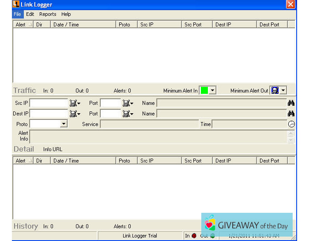The height and width of the screenshot is (241, 309).
Task: Click the Info URL link
Action: tap(53, 149)
